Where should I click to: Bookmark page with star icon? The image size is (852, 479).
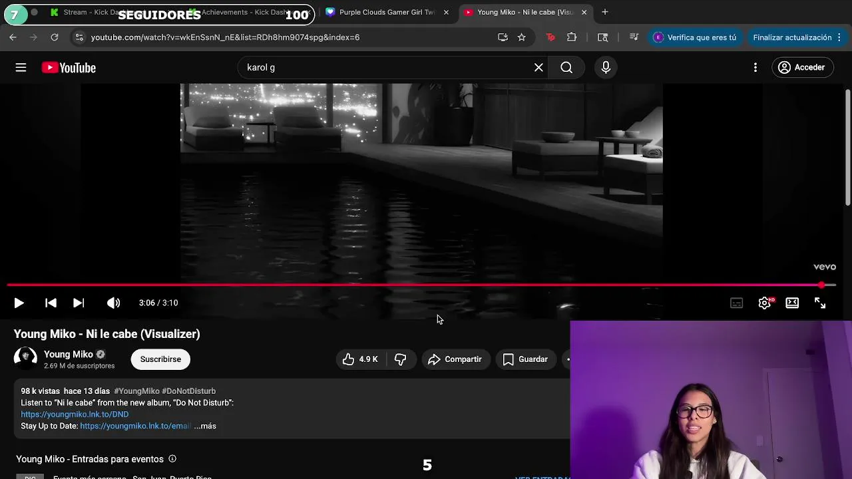(522, 37)
